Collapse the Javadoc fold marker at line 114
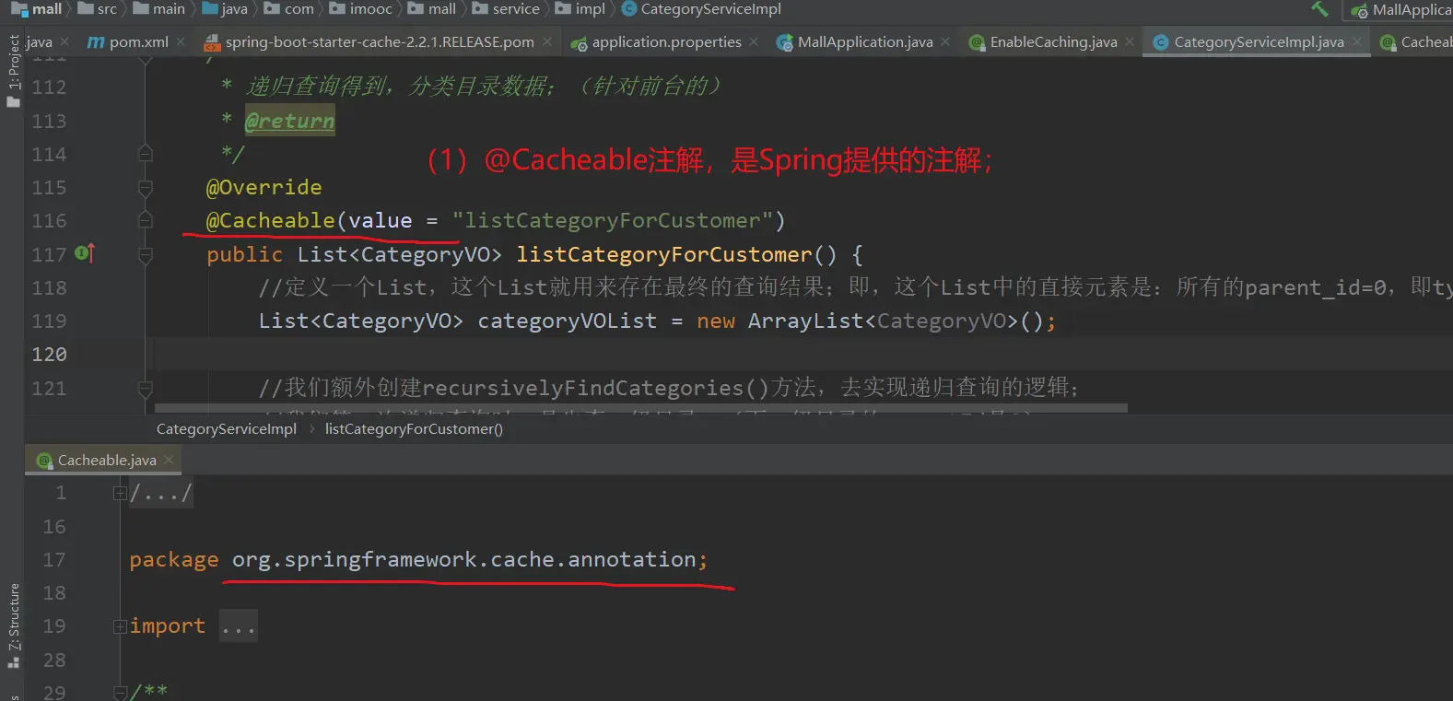Image resolution: width=1453 pixels, height=701 pixels. coord(146,153)
